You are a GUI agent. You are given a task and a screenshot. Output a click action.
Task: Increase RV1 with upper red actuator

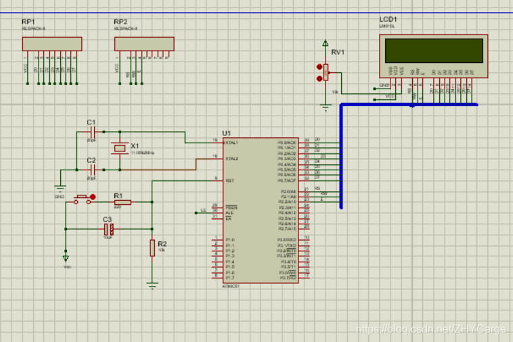pyautogui.click(x=319, y=67)
